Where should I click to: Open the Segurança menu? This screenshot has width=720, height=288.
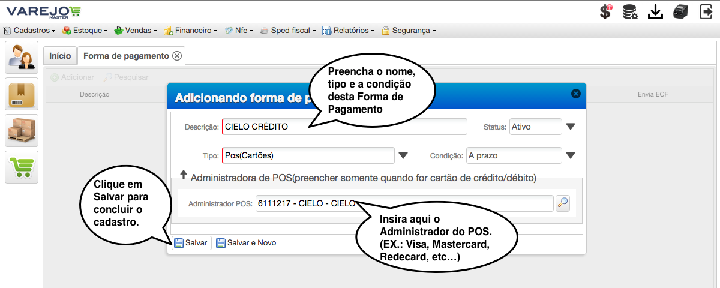coord(409,30)
